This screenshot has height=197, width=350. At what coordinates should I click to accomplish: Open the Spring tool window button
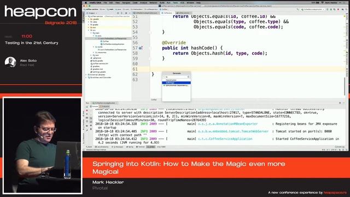point(130,147)
